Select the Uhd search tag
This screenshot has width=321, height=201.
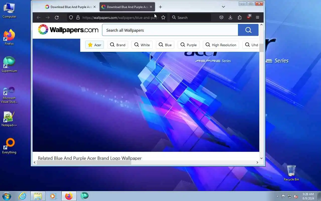(x=251, y=45)
